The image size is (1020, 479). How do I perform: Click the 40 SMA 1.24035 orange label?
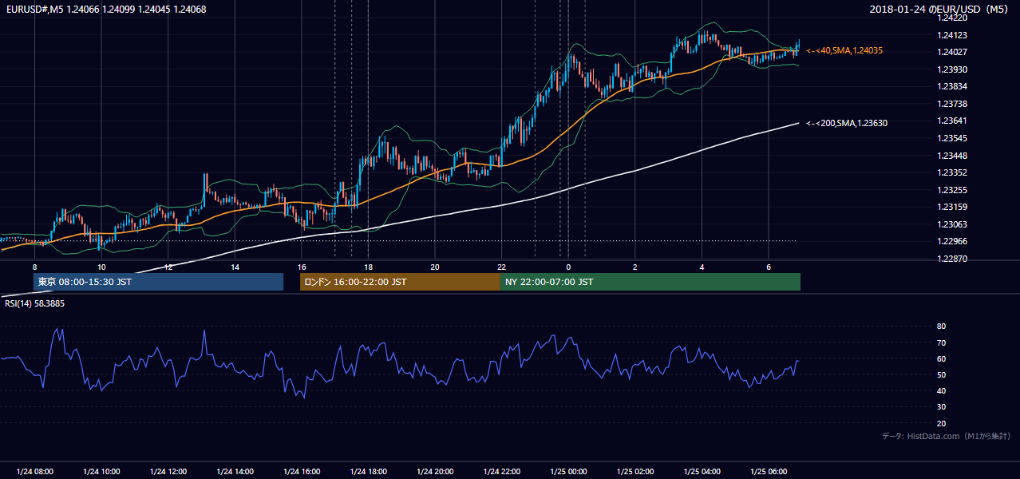[844, 50]
